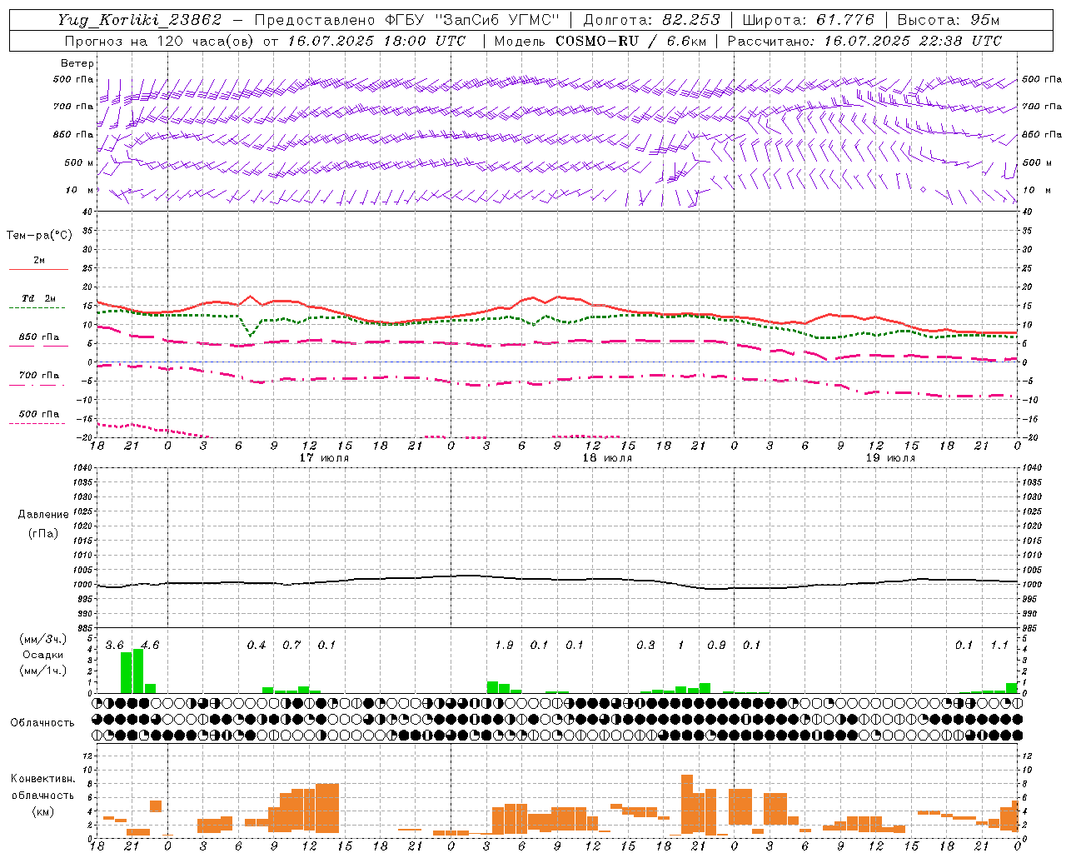Viewport: 1066px width, 853px height.
Task: Click the 18 июля date label
Action: point(607,458)
